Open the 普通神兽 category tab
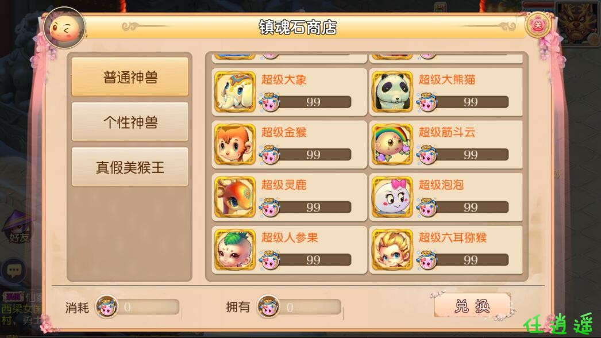601x338 pixels. click(130, 76)
